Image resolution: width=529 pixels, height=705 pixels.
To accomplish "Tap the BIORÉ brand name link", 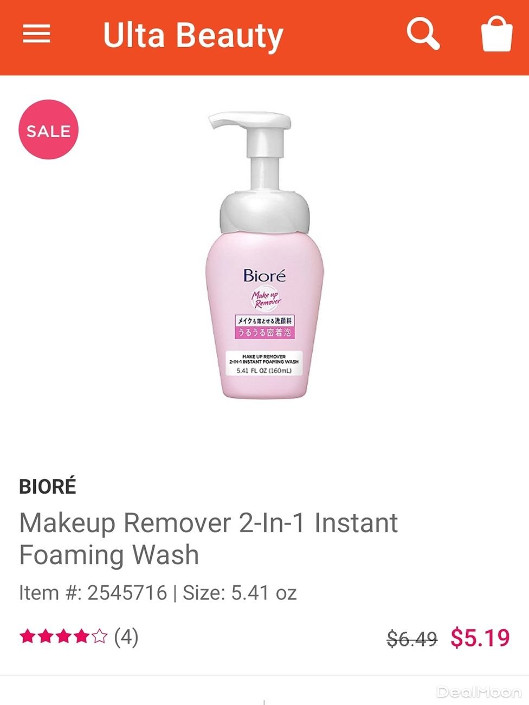I will 48,486.
